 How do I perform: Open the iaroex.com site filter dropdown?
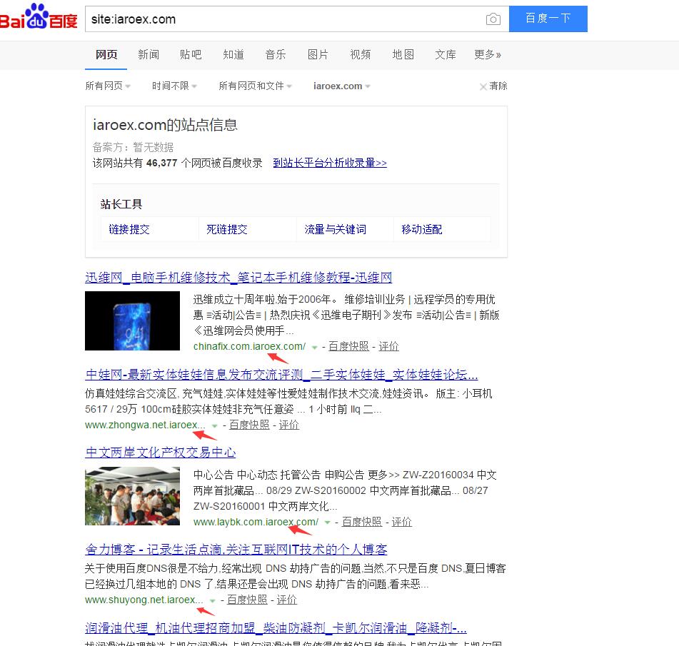[x=341, y=86]
